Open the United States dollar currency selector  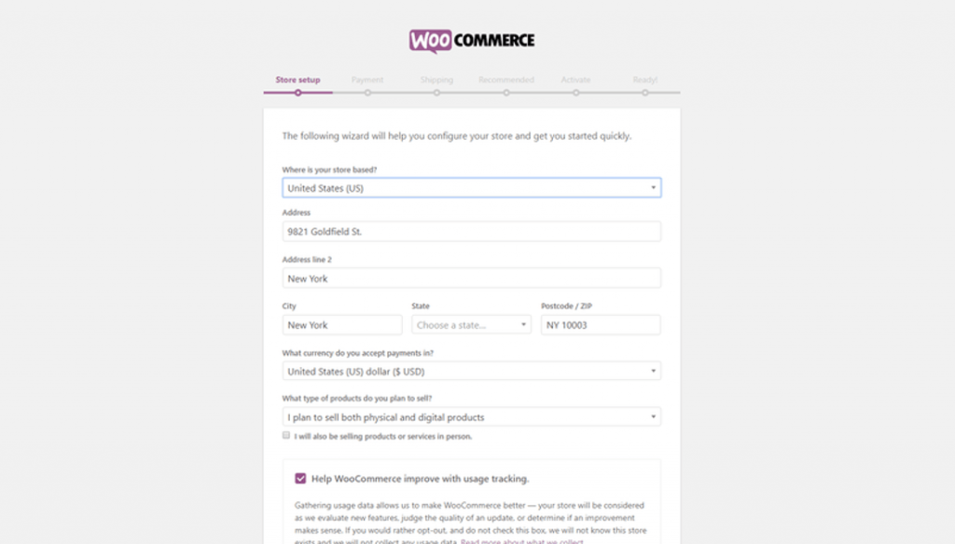(472, 371)
